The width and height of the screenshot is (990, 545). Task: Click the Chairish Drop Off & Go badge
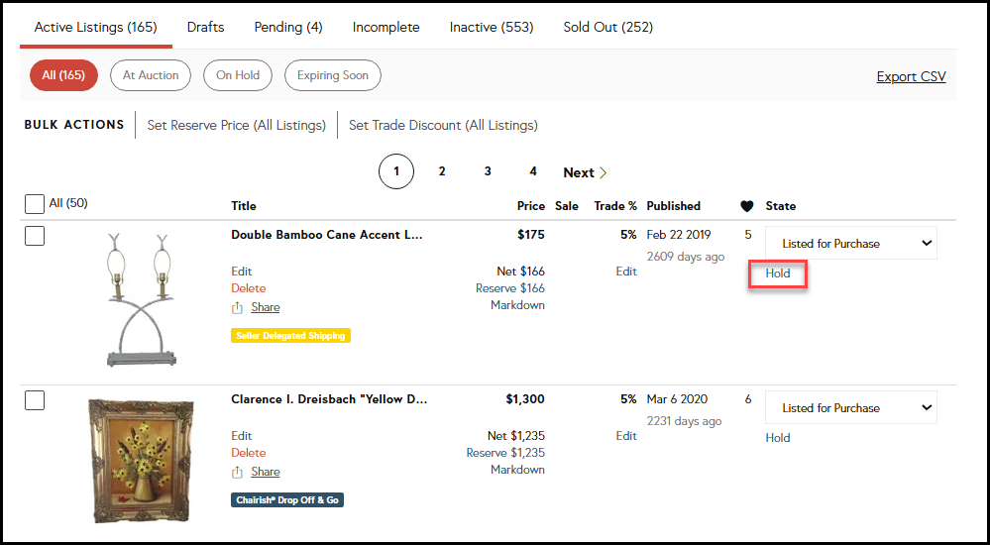[287, 500]
